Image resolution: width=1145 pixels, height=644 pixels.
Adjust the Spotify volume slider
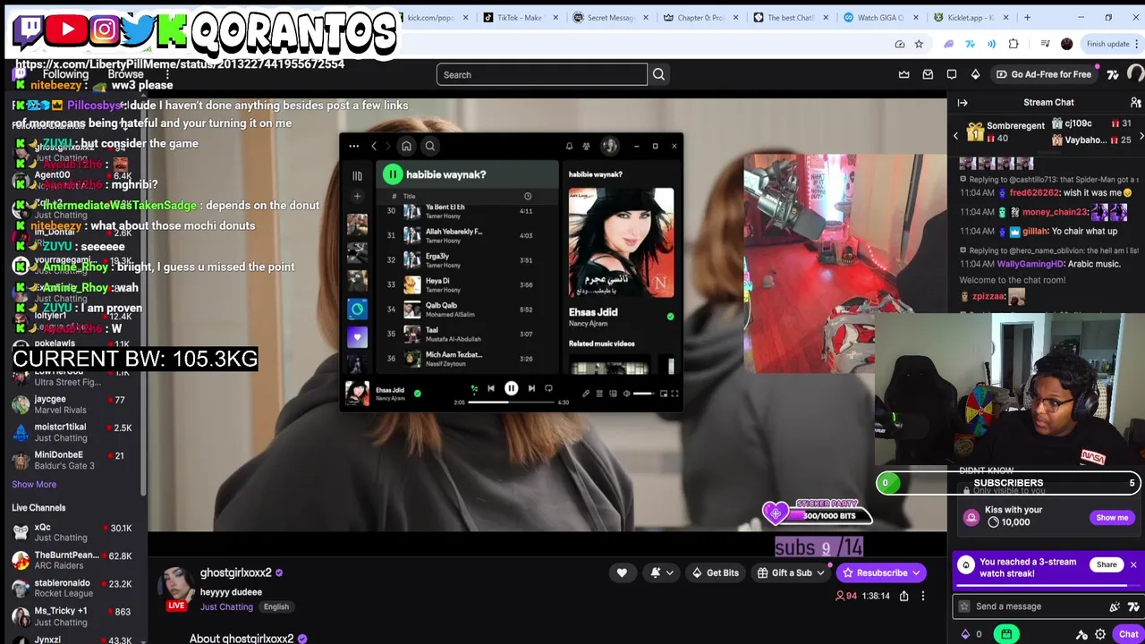click(x=642, y=394)
